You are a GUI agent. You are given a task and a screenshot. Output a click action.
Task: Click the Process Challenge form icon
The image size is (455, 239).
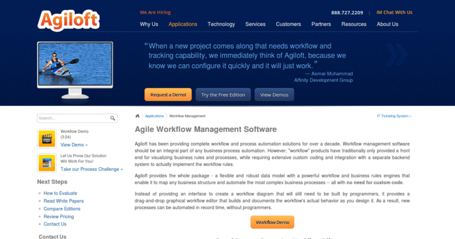click(46, 162)
